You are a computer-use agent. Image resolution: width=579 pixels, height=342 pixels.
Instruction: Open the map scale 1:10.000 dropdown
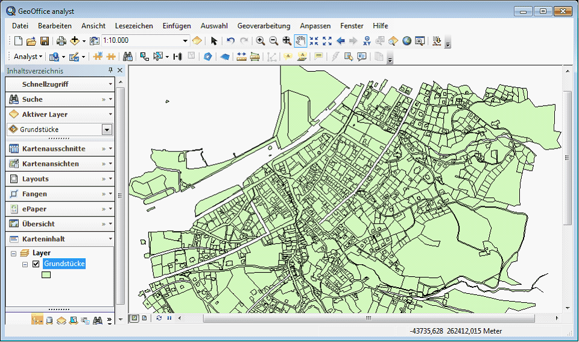point(185,40)
